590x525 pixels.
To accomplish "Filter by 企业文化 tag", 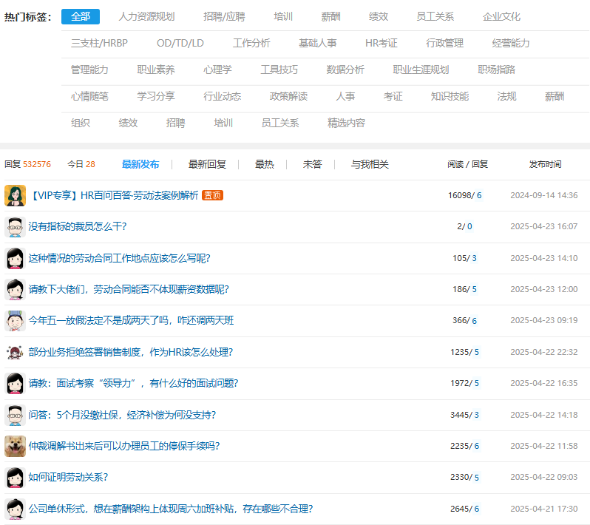I will (x=501, y=16).
